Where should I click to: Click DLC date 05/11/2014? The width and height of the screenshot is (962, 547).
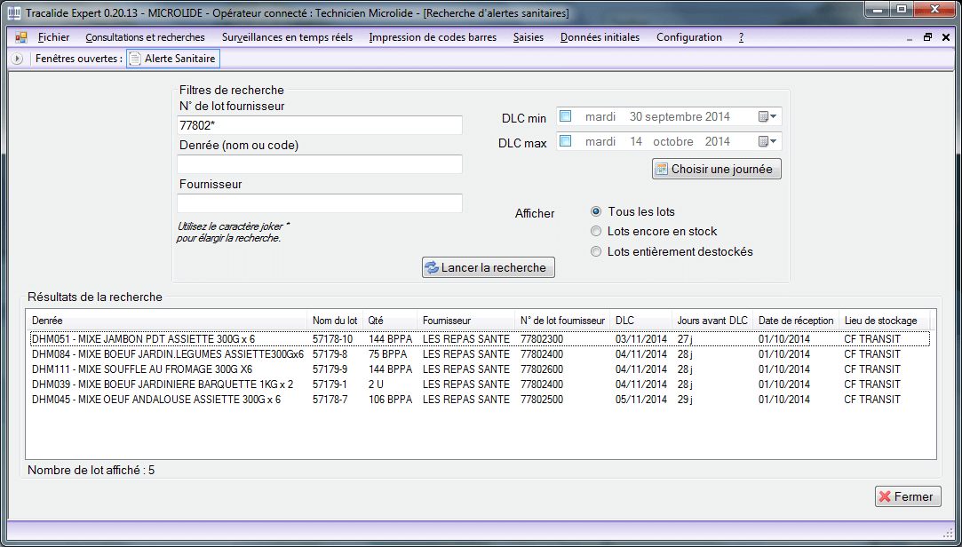(641, 400)
